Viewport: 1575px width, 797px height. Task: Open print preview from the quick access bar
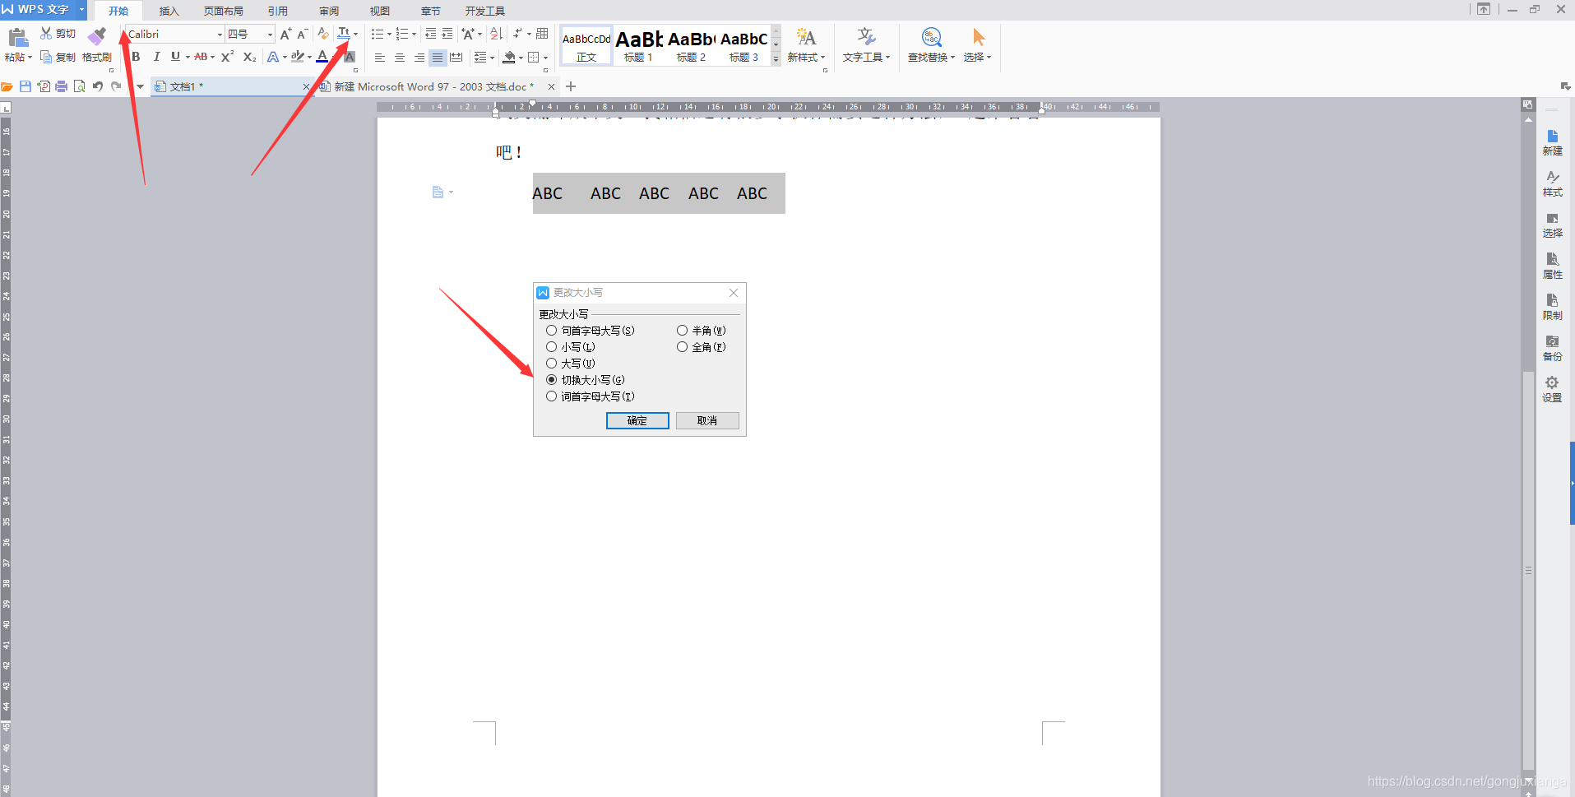point(80,86)
